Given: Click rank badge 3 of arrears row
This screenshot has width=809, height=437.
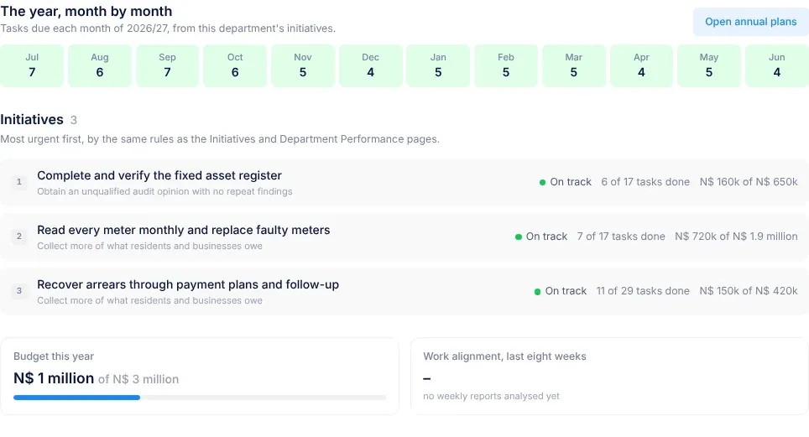Looking at the screenshot, I should click(x=19, y=290).
